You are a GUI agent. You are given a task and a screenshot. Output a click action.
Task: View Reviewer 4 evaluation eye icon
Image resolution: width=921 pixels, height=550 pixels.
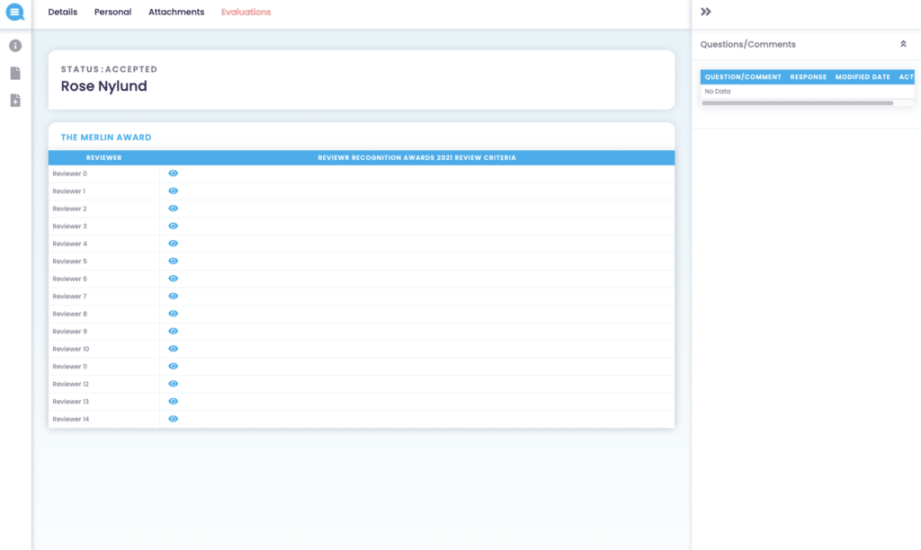[x=174, y=244]
